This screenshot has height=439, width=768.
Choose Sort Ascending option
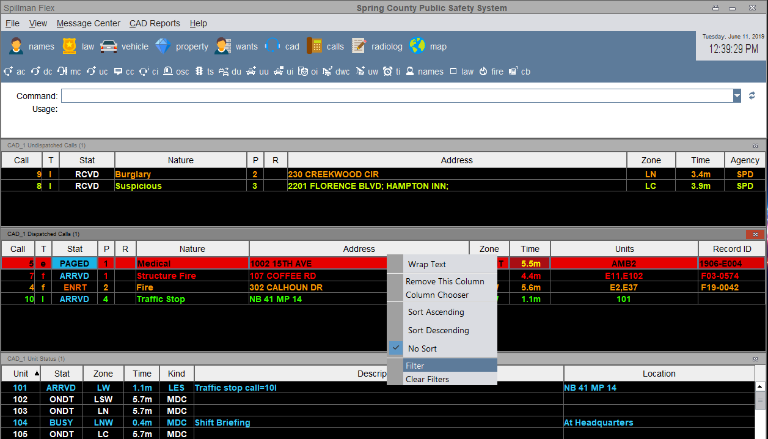(x=436, y=312)
